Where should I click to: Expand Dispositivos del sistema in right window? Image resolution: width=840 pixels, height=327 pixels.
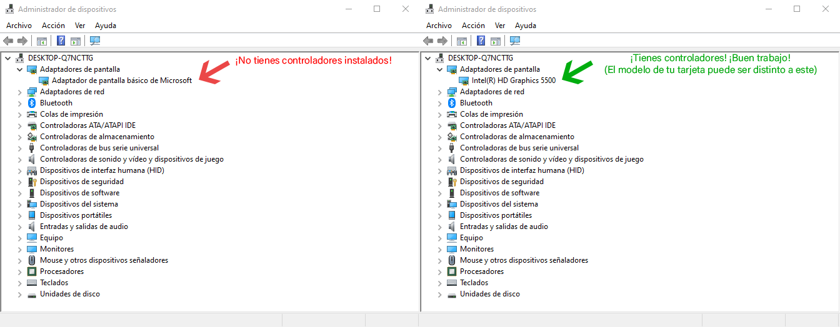tap(440, 204)
